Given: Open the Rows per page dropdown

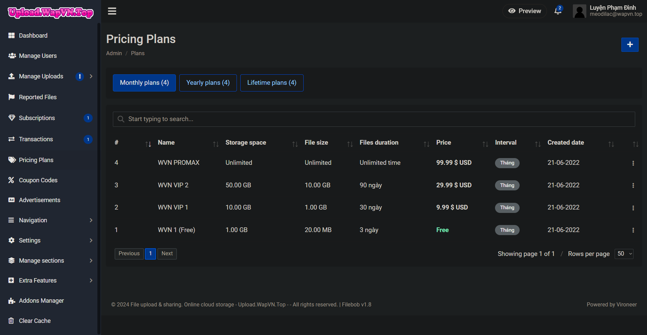Looking at the screenshot, I should click(x=624, y=254).
